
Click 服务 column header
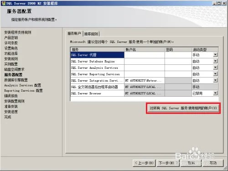click(97, 49)
